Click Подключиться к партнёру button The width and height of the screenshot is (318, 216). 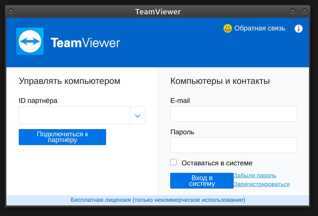pyautogui.click(x=62, y=137)
